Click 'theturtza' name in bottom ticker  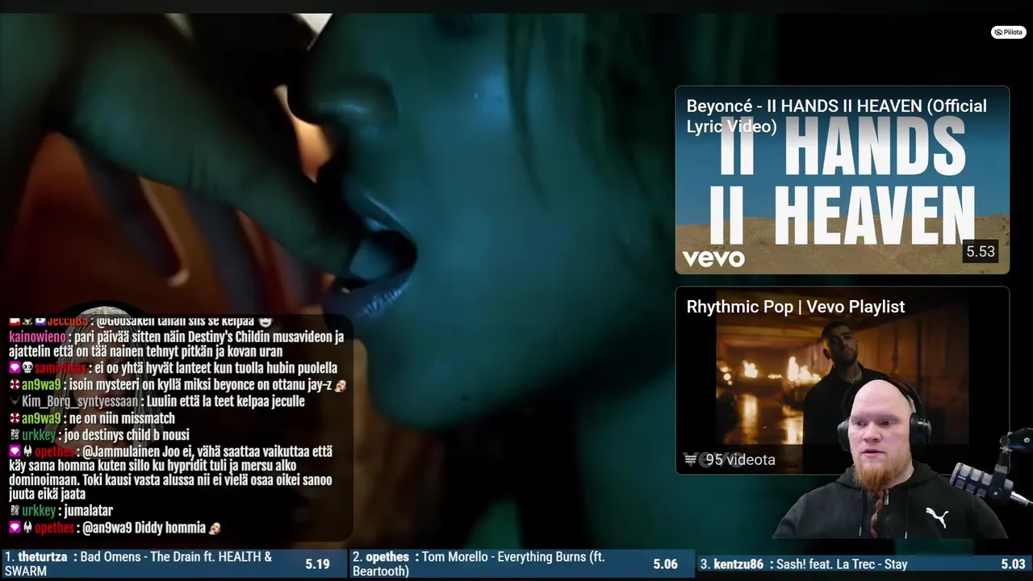[42, 557]
